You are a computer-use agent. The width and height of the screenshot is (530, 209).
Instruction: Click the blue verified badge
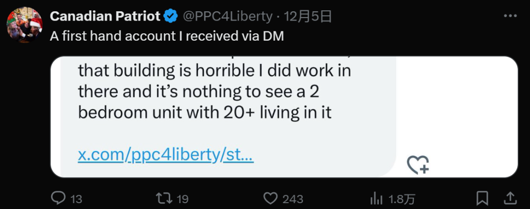[171, 16]
